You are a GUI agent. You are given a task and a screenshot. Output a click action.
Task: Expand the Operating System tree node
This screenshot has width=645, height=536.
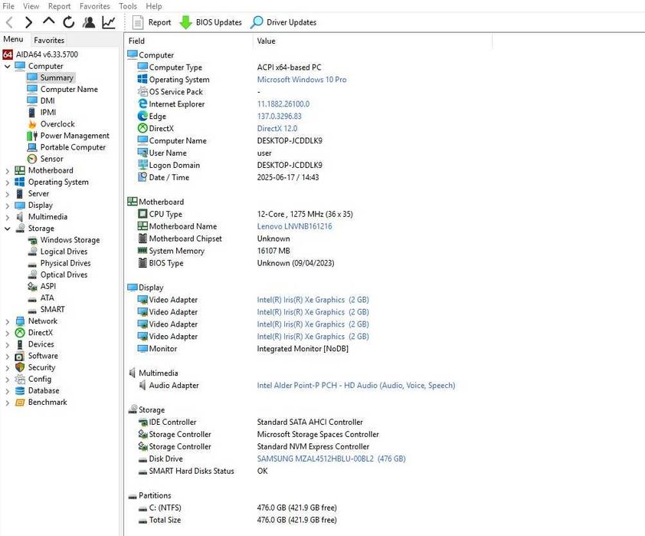coord(8,182)
